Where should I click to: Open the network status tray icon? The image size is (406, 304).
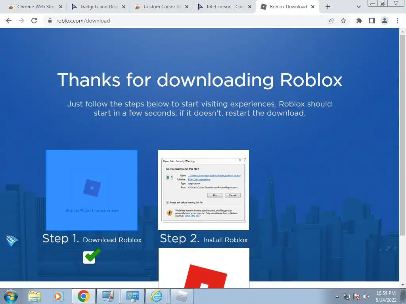[347, 296]
